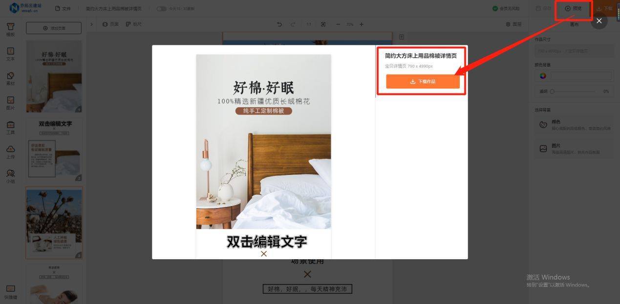This screenshot has height=304, width=620.
Task: Click the 页面 page toolbar item
Action: pyautogui.click(x=110, y=24)
